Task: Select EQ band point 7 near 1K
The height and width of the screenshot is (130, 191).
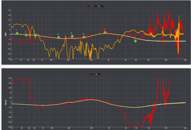Action: (x=105, y=32)
